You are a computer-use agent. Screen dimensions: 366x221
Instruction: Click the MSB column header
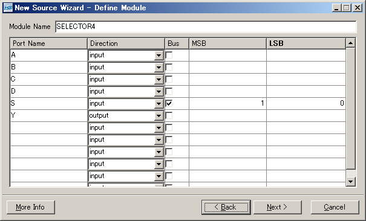227,43
